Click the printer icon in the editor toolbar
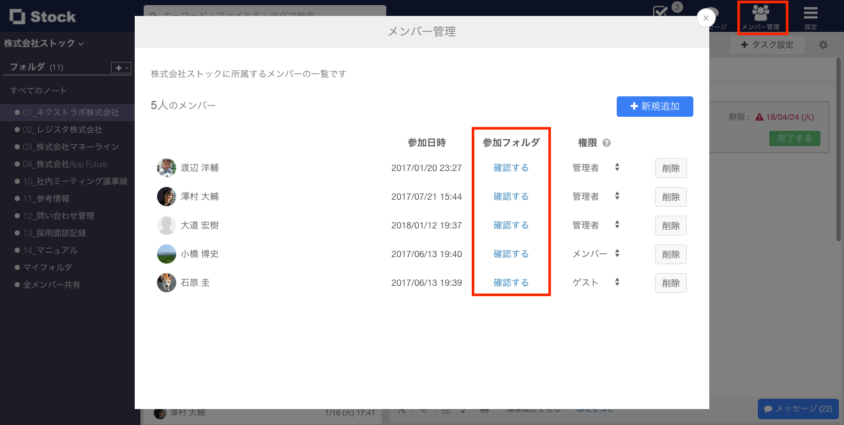The width and height of the screenshot is (844, 425). pos(486,412)
